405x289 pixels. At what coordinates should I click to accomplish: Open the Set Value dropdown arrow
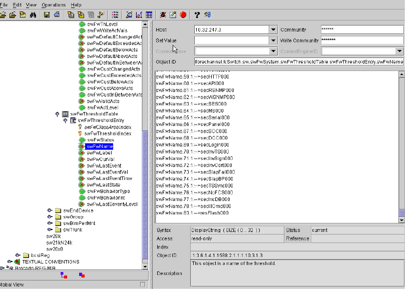coord(273,40)
